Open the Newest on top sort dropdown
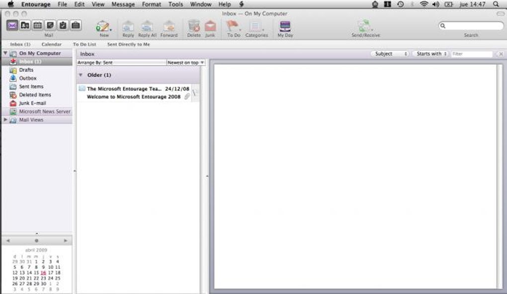The height and width of the screenshot is (294, 507). [x=185, y=63]
